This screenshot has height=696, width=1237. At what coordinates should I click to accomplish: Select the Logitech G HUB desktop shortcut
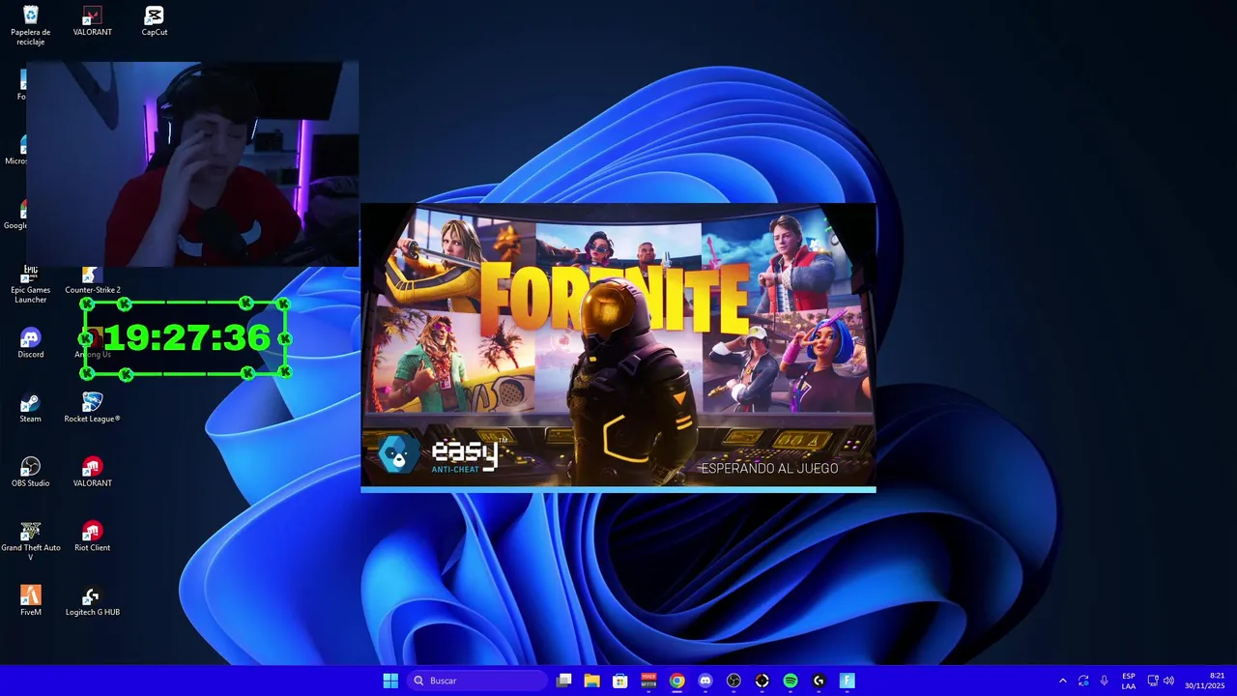93,600
